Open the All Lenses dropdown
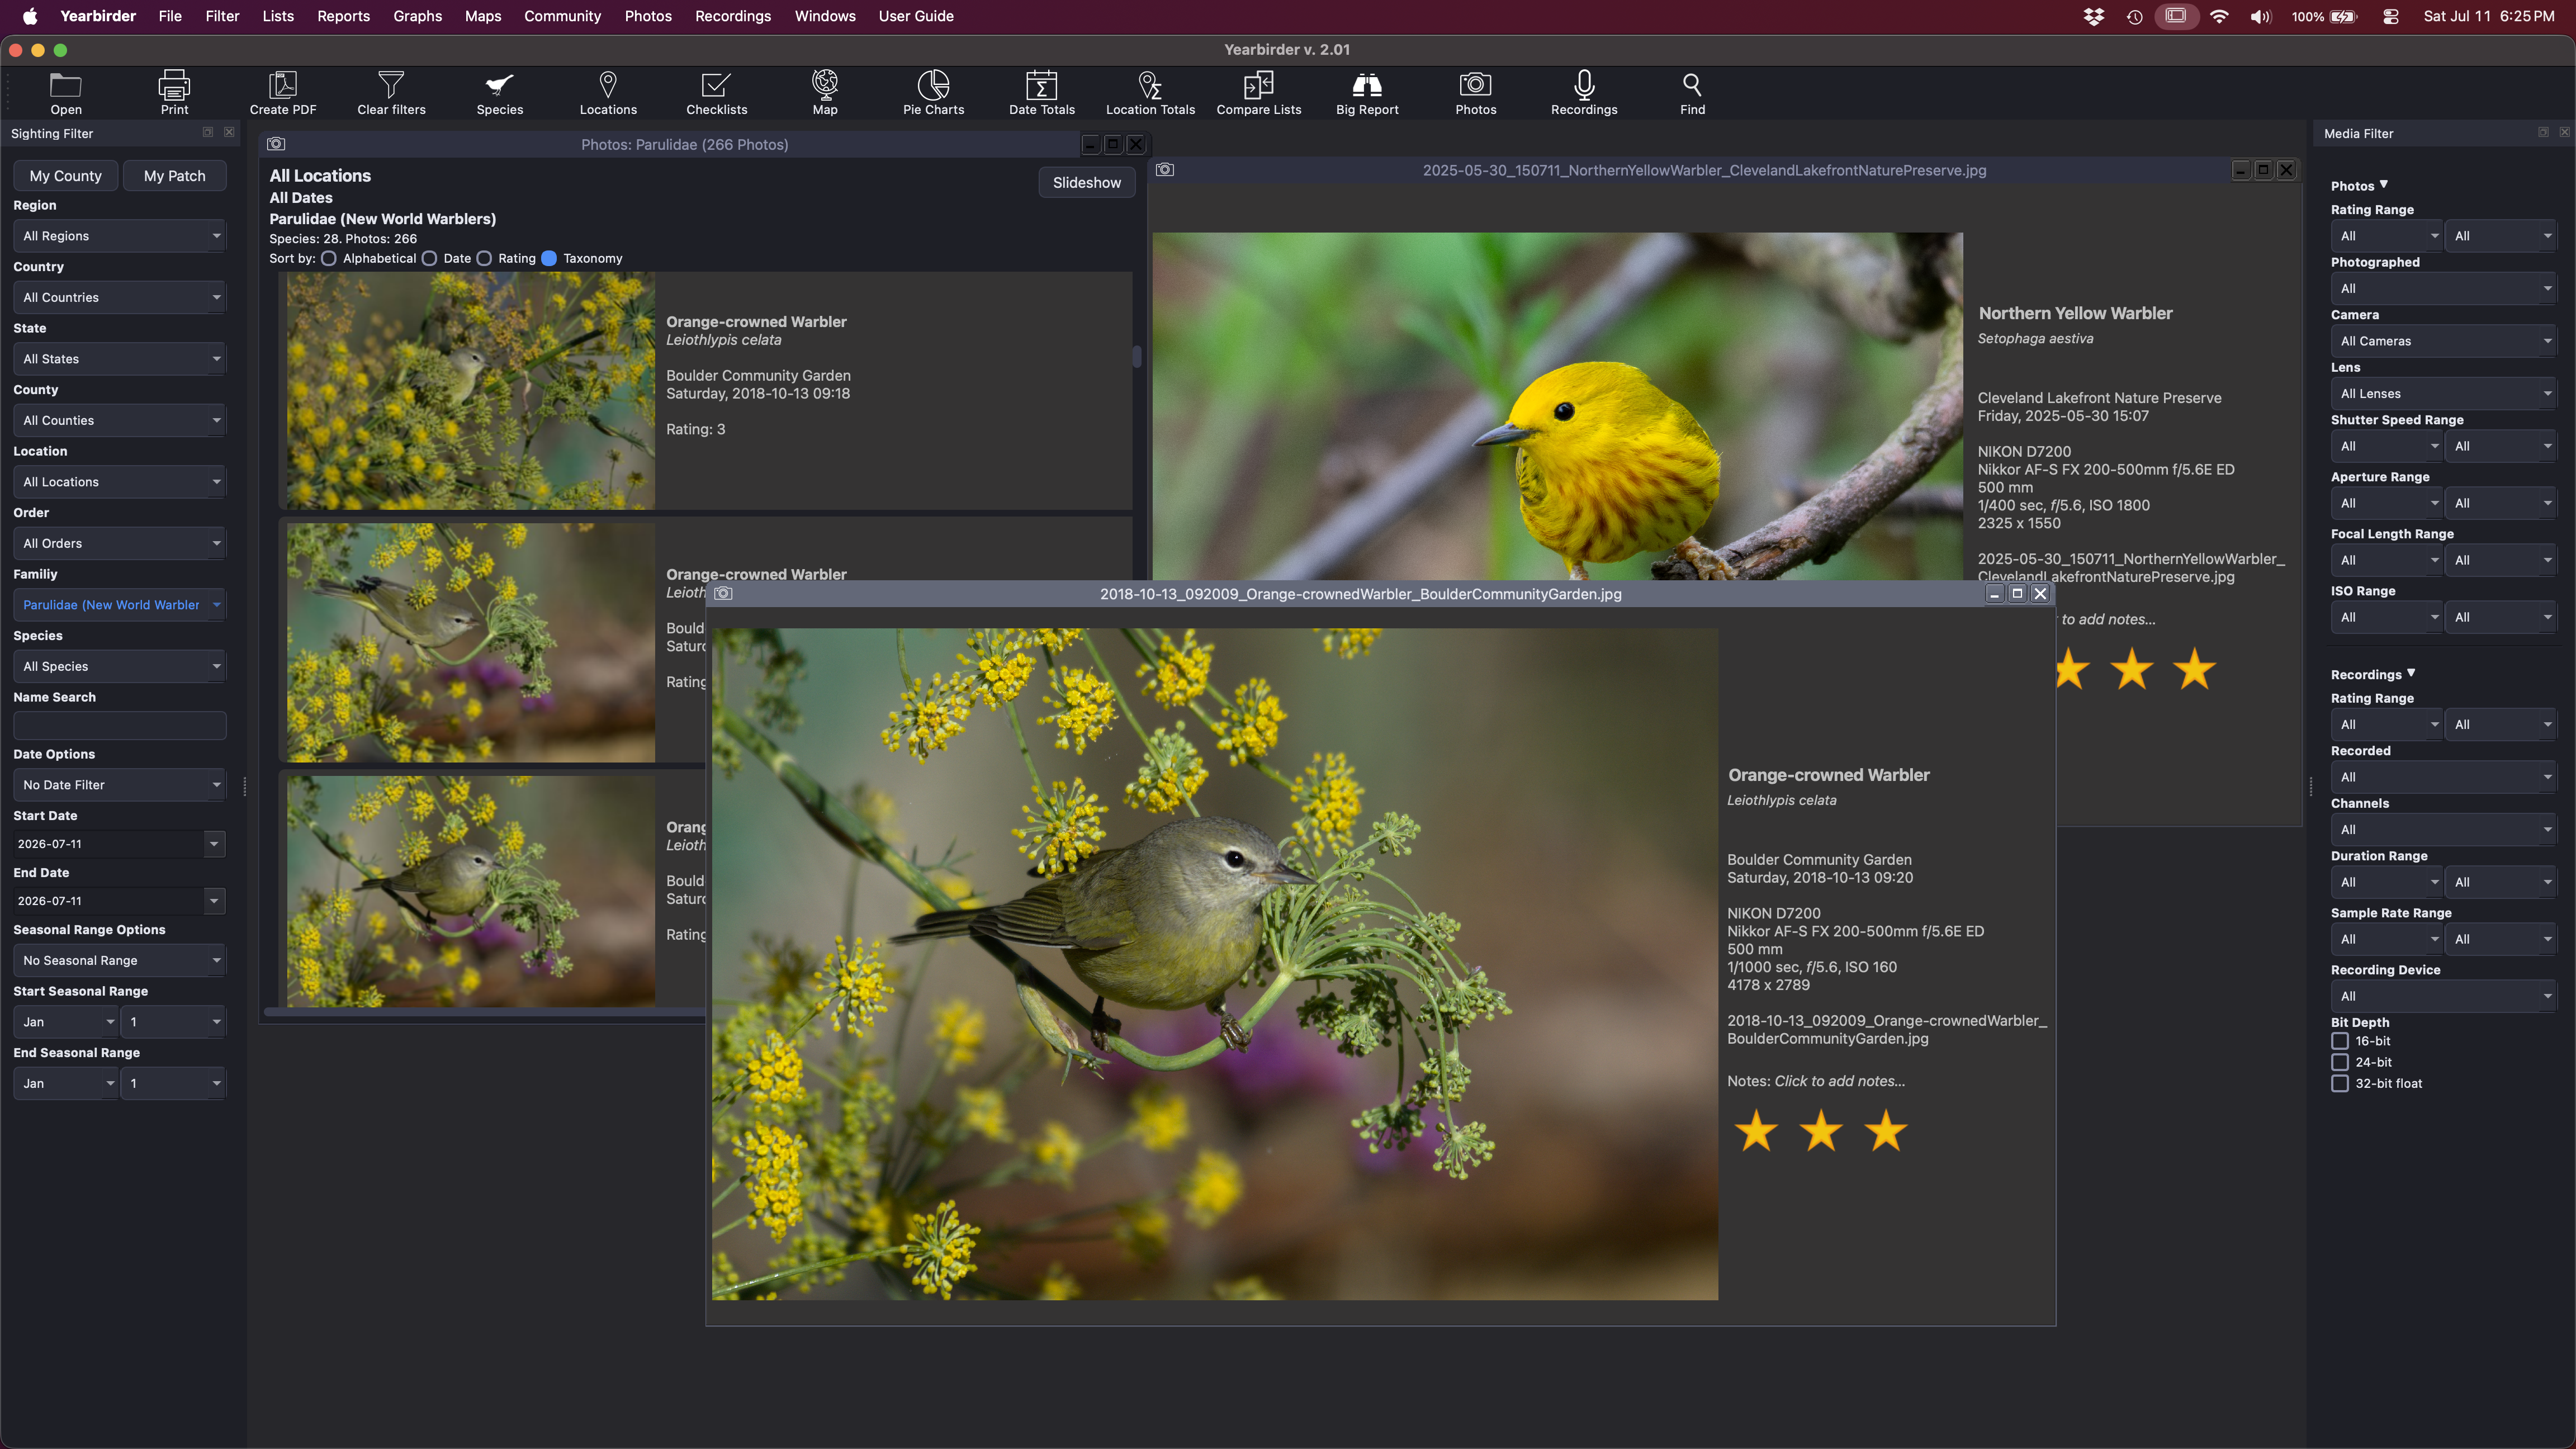 tap(2444, 394)
